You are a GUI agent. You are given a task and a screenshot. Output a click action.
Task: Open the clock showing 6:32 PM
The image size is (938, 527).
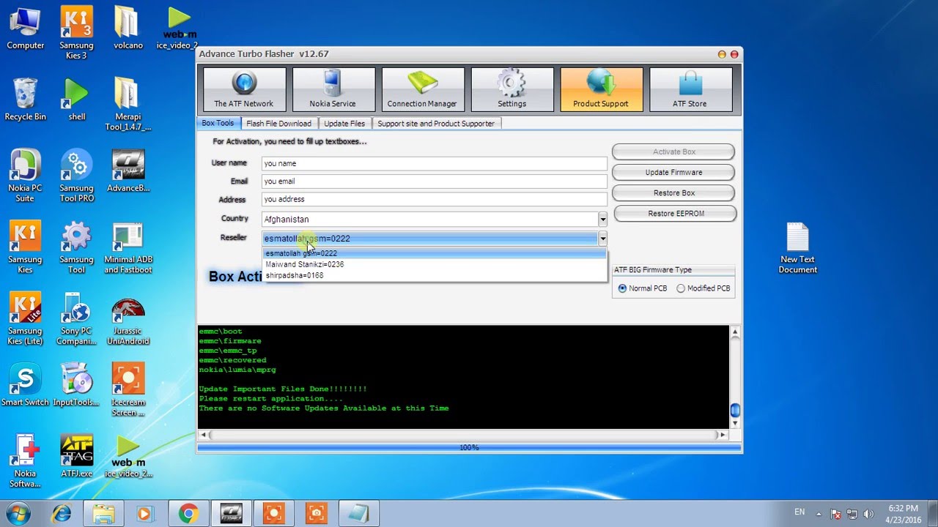[x=903, y=513]
